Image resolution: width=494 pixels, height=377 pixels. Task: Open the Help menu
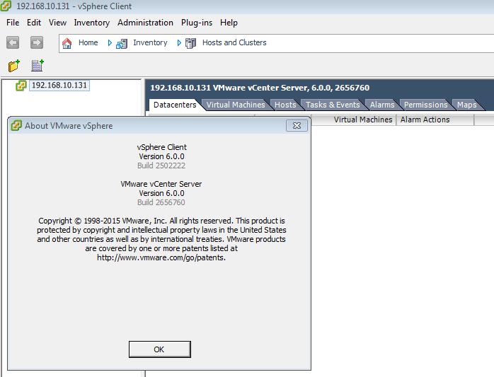tap(229, 23)
